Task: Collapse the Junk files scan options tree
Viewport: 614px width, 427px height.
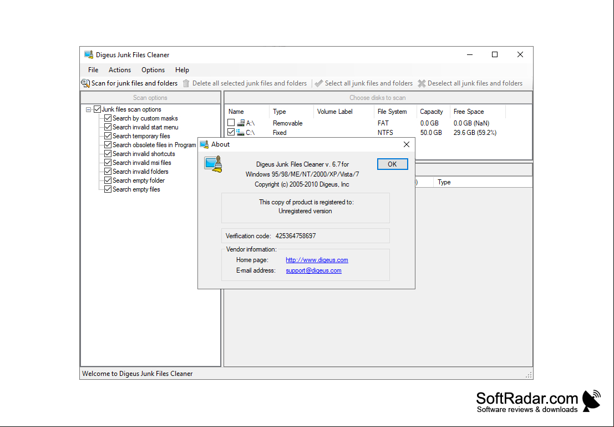Action: point(89,110)
